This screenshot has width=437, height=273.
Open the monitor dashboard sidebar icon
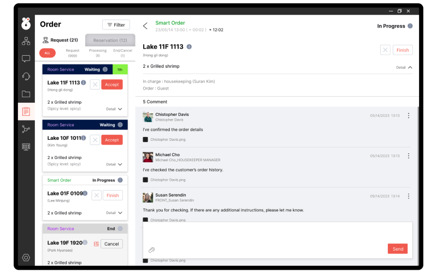click(x=26, y=147)
